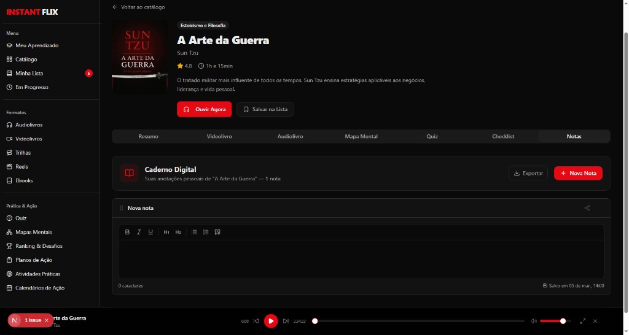Click the Estoicismo e Filosofia tag
Image resolution: width=629 pixels, height=335 pixels.
[x=203, y=25]
